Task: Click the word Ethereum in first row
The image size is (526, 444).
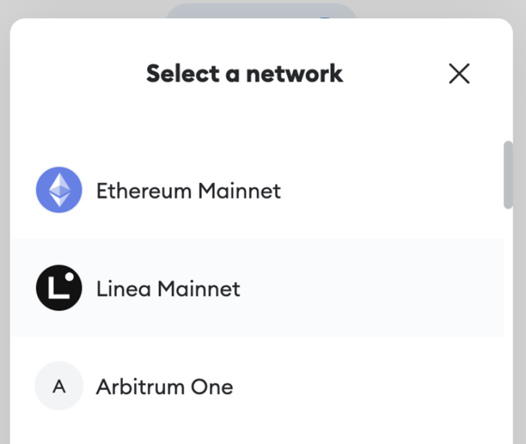Action: point(144,191)
